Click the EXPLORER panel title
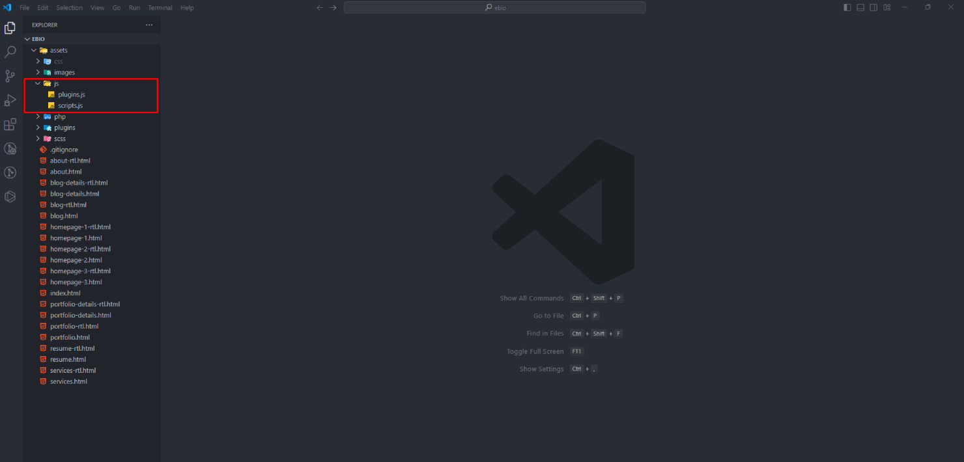Screen dimensions: 964x462 tap(45, 25)
